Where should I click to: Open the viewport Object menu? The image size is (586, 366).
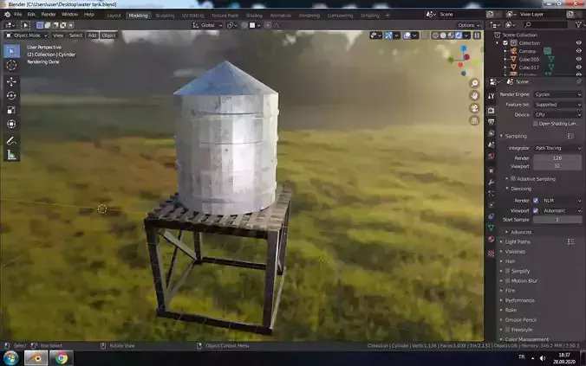(108, 35)
